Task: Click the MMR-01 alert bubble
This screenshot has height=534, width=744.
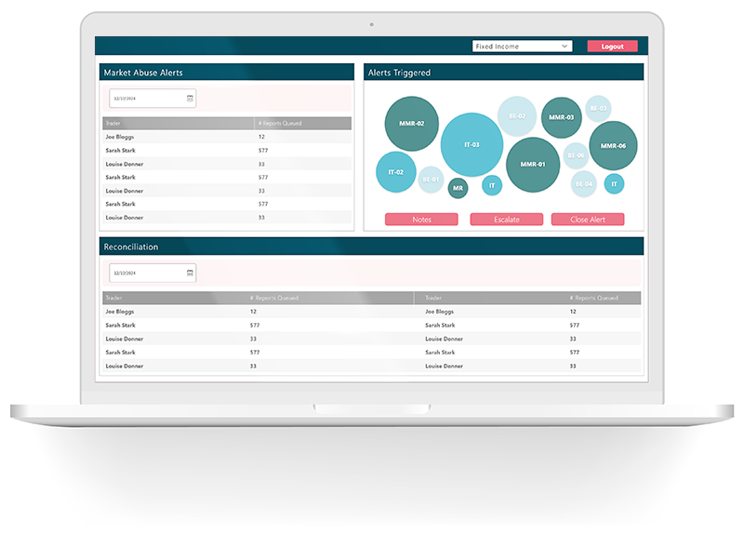Action: tap(533, 165)
